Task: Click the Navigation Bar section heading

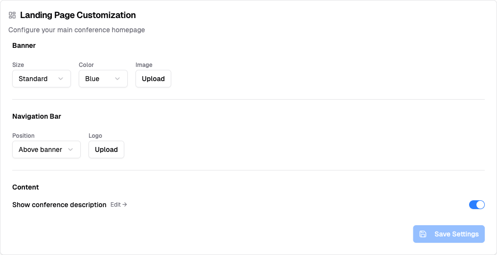Action: tap(37, 116)
